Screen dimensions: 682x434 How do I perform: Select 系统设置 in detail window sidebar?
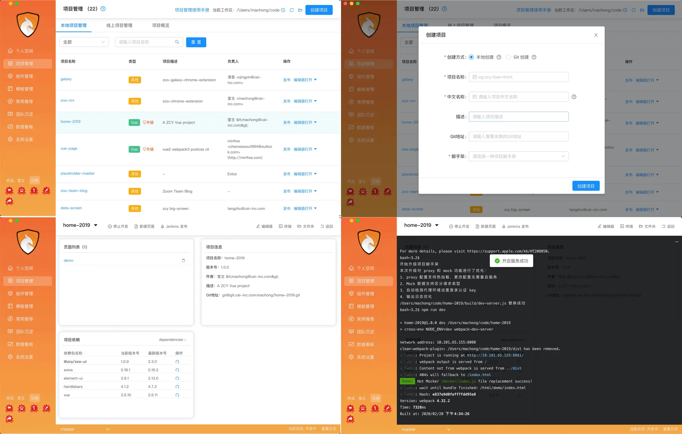click(20, 357)
